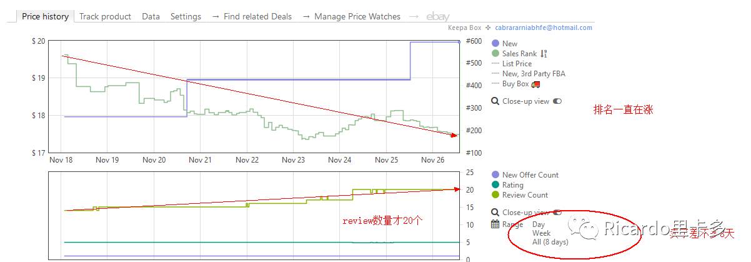Switch to the Track product tab

[105, 17]
